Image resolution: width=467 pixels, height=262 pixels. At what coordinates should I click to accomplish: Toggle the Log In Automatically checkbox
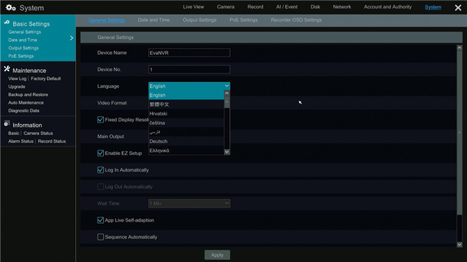[x=100, y=170]
